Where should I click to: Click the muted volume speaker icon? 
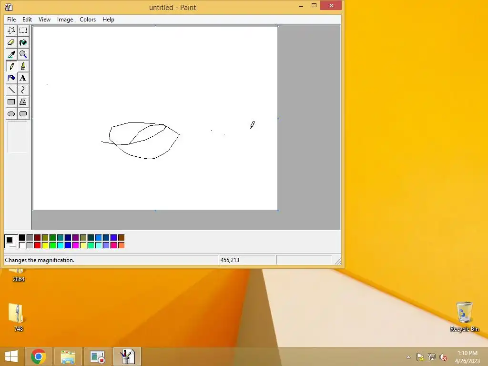click(x=443, y=357)
